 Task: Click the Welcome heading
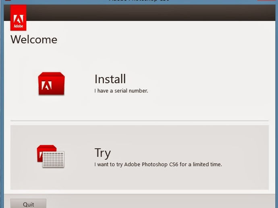click(x=34, y=39)
